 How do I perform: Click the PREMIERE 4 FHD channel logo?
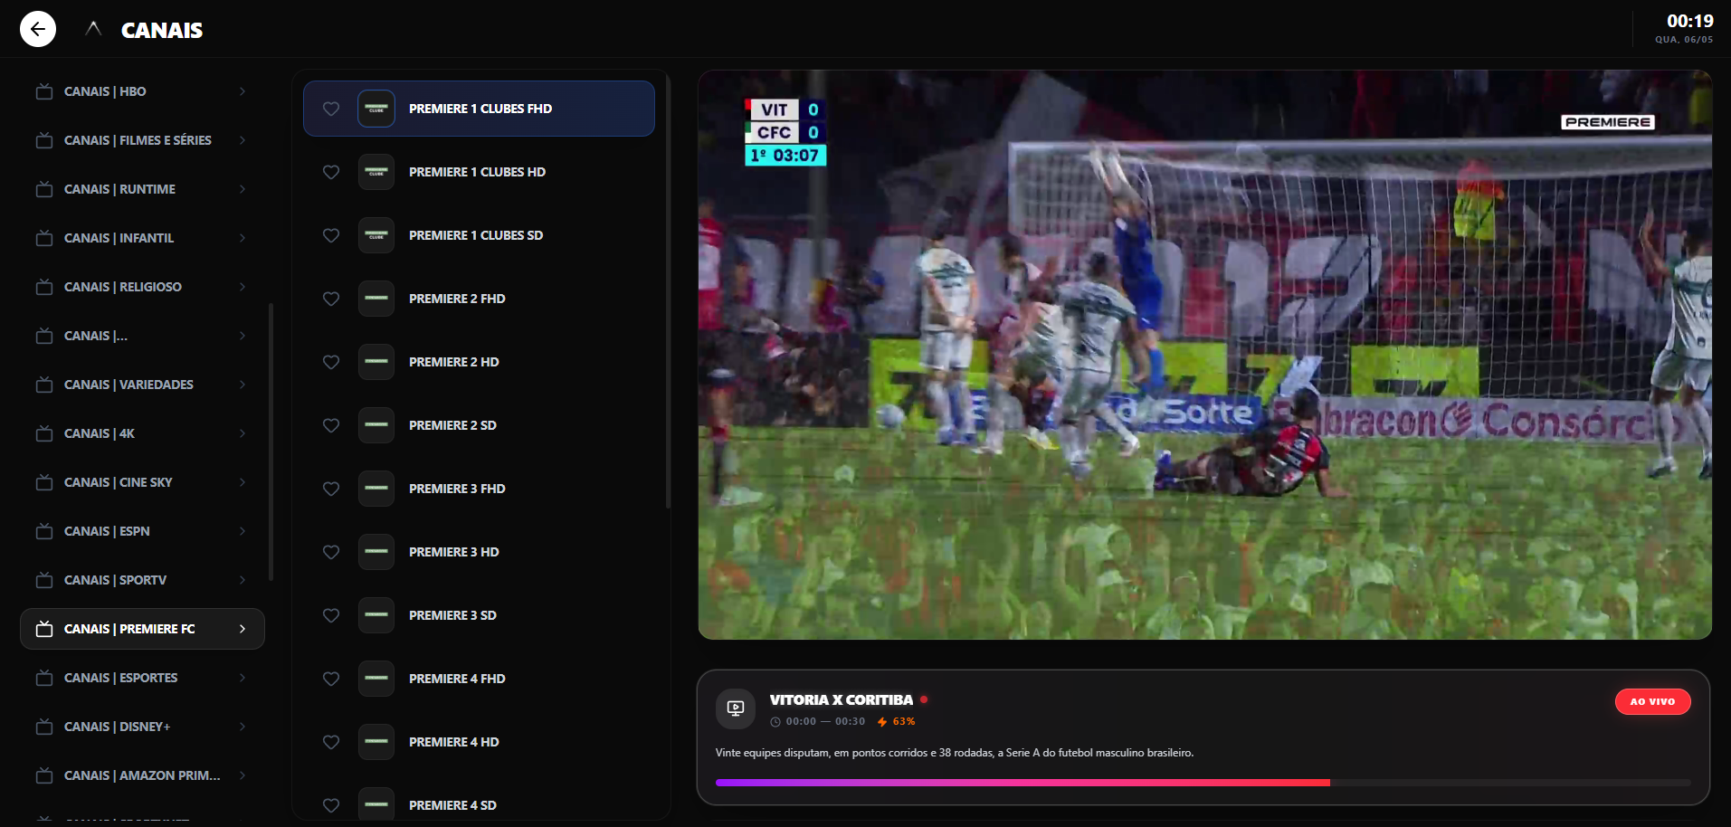[376, 679]
